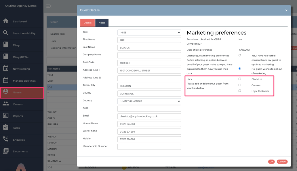Click the Tasks checklist icon
The image size is (297, 171).
tap(6, 127)
